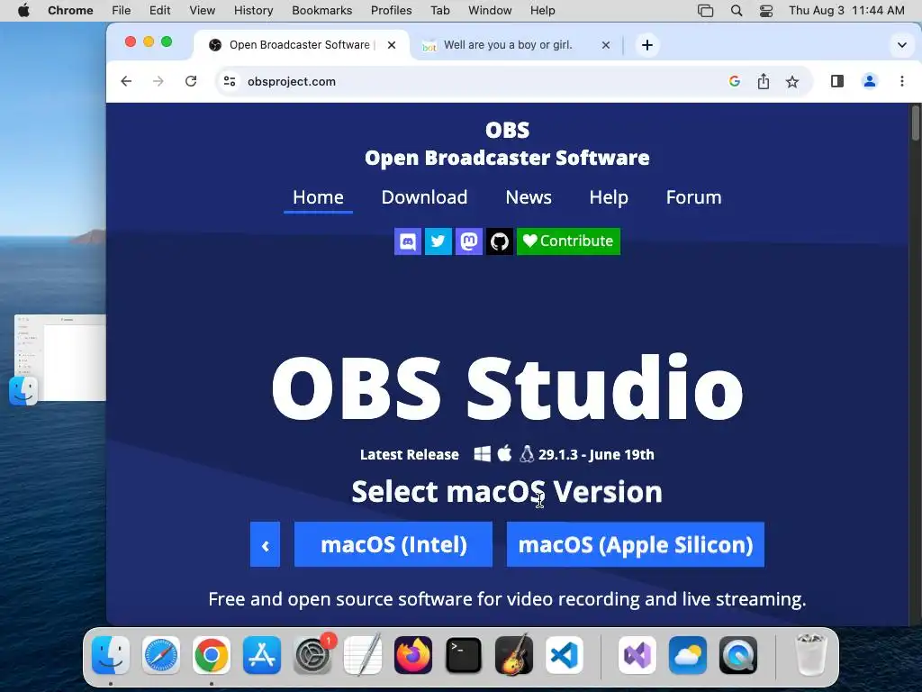
Task: Click the back chevron beside macOS options
Action: 266,544
